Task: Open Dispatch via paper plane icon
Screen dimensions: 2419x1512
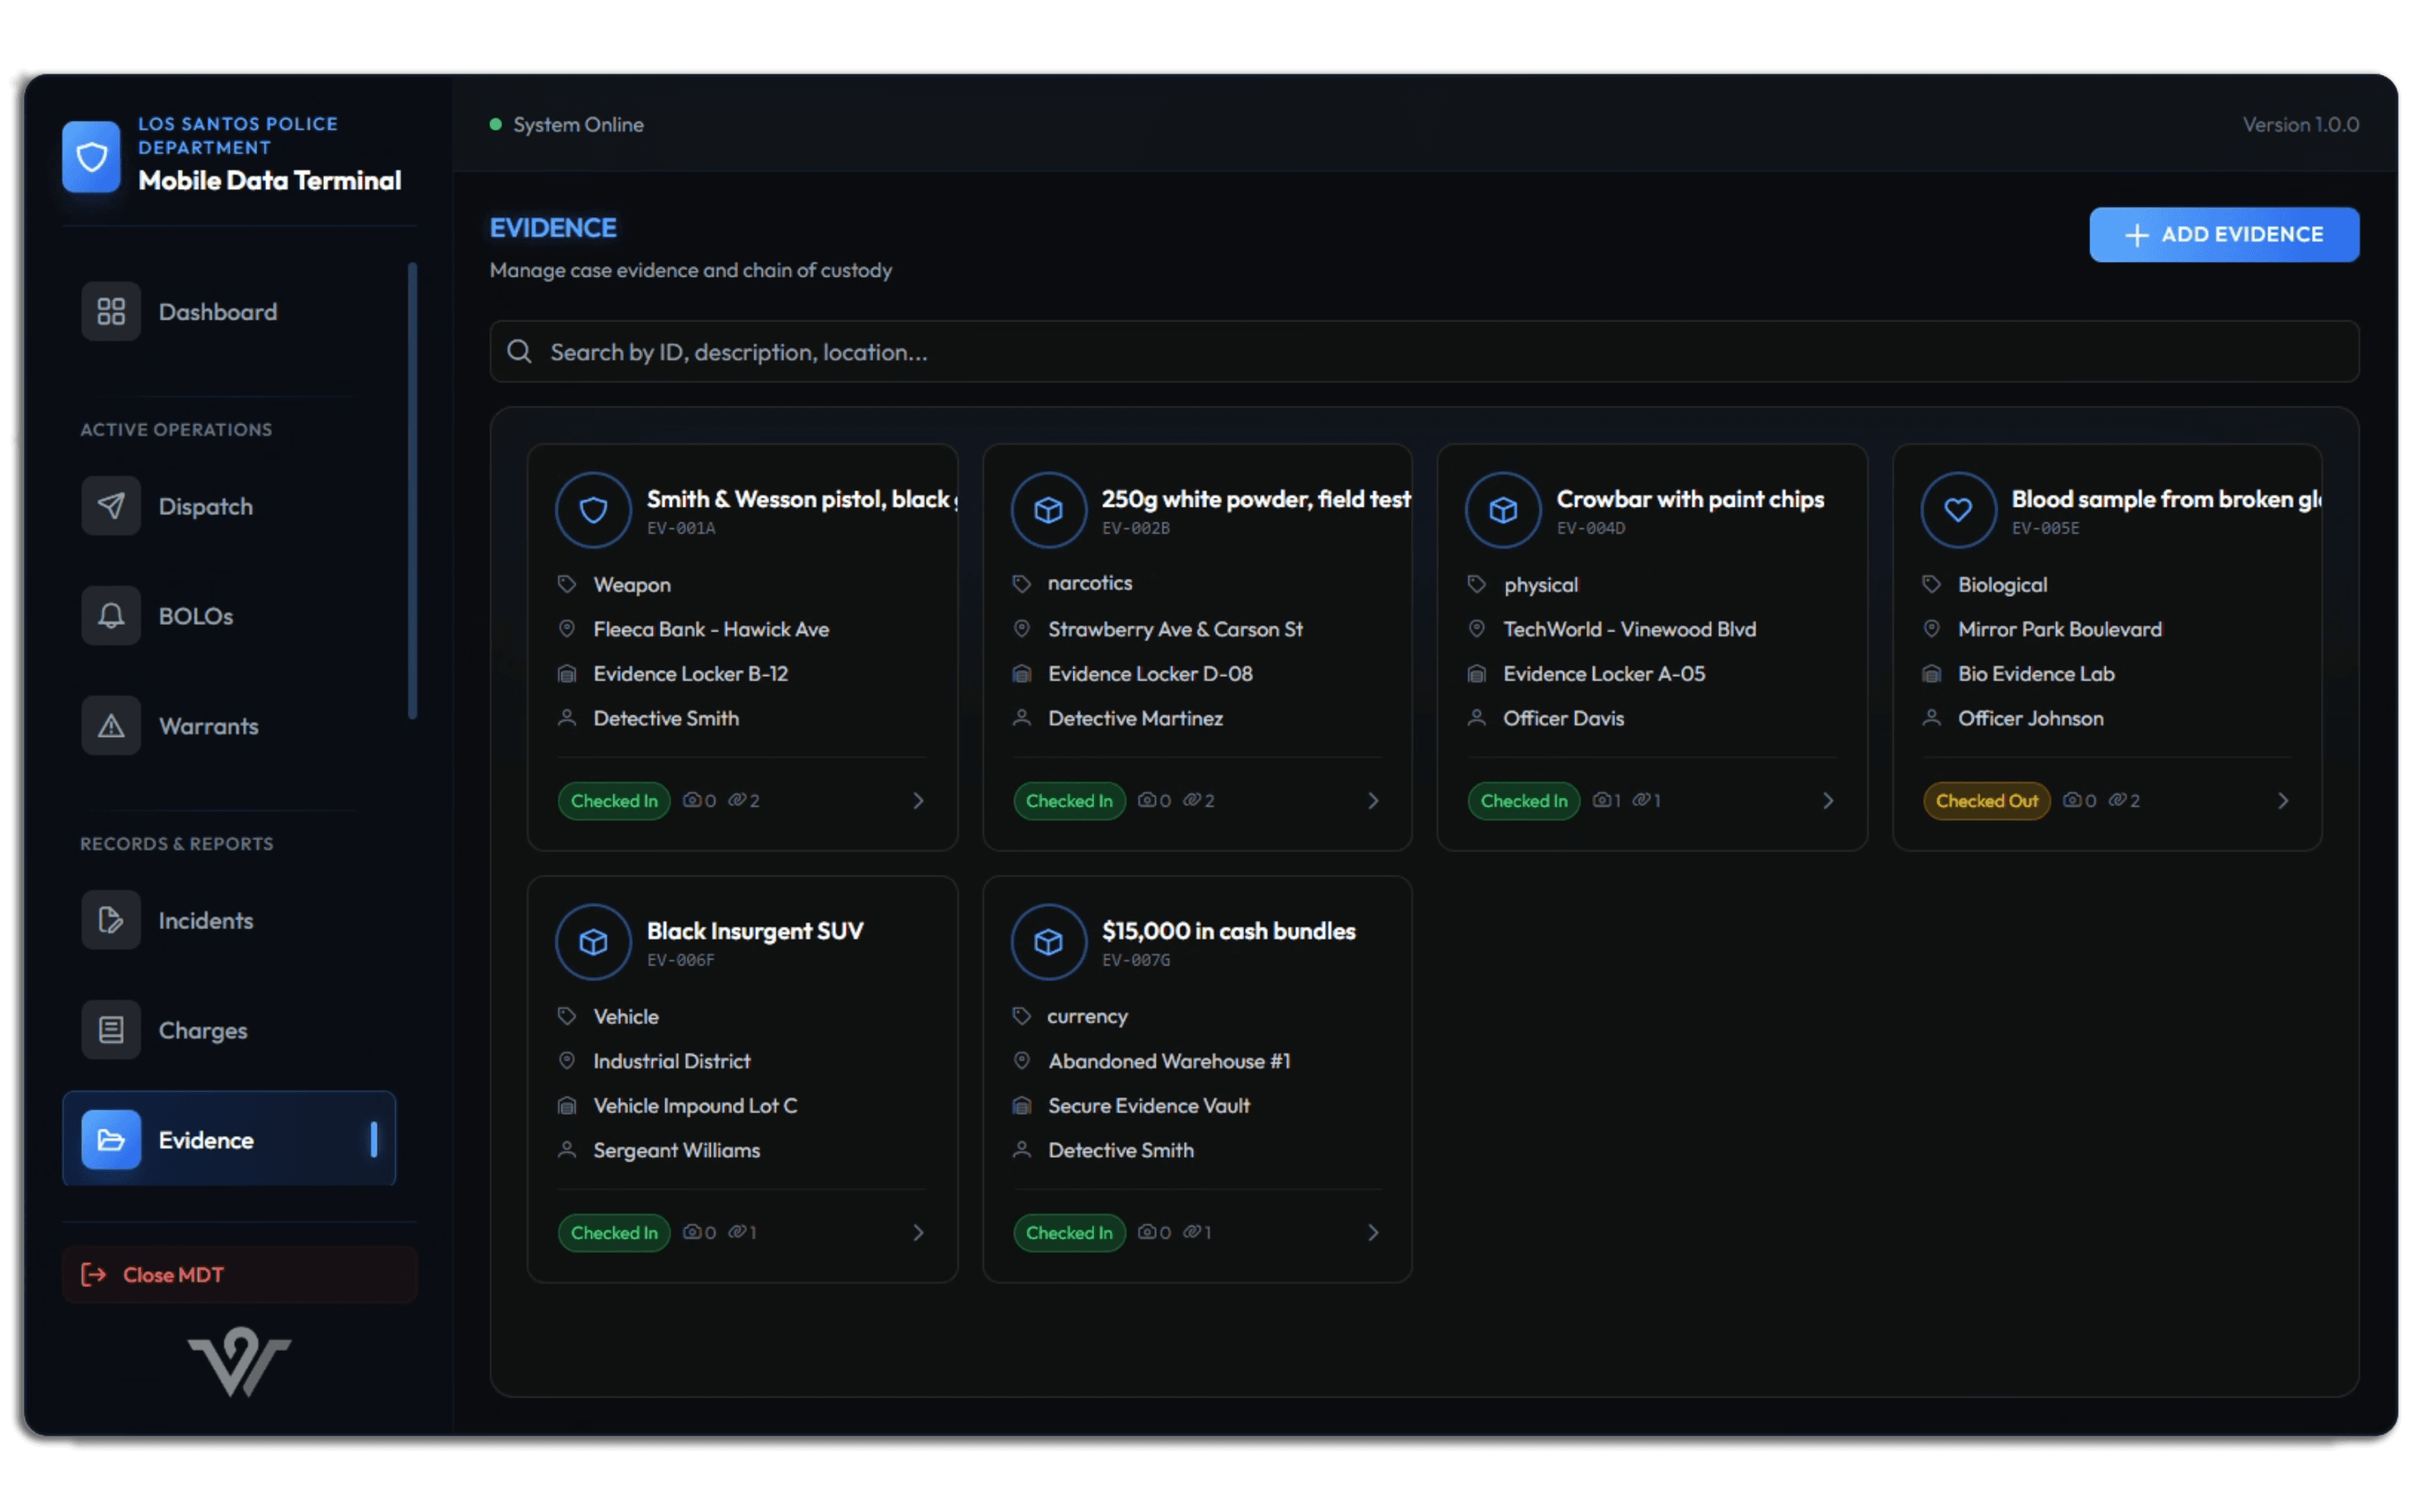Action: [x=111, y=506]
